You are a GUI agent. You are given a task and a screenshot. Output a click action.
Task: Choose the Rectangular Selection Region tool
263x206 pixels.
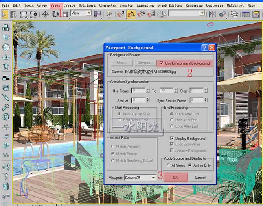click(x=24, y=14)
